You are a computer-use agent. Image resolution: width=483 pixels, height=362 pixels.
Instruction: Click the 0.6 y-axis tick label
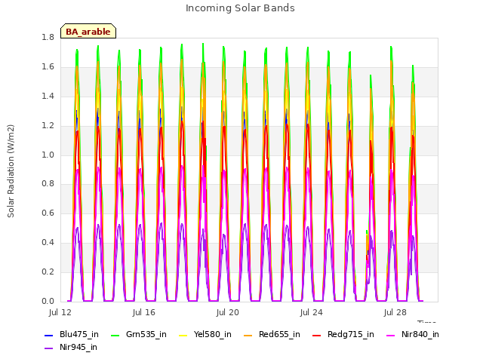48,213
